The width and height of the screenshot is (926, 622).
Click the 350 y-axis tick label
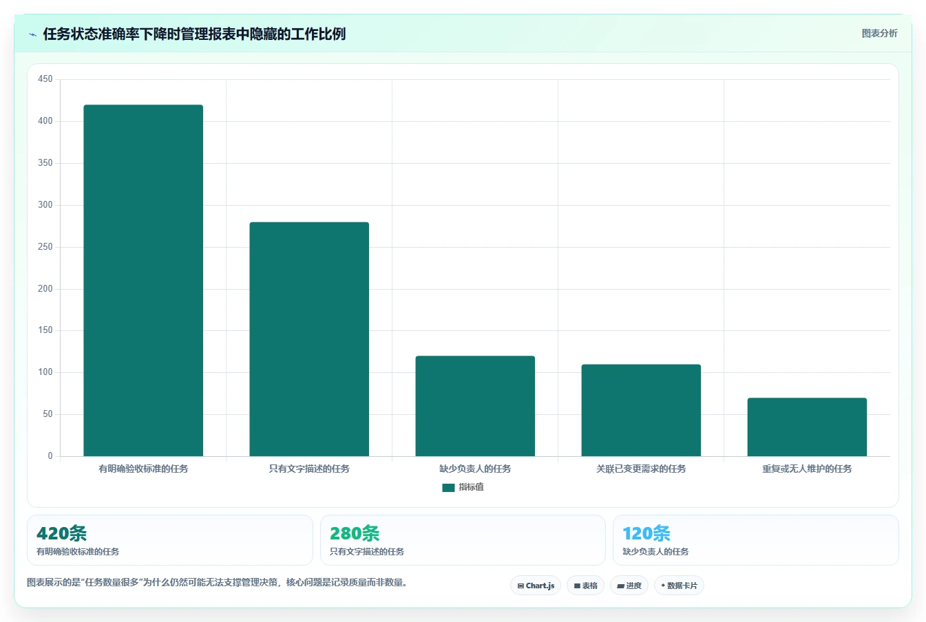(x=45, y=163)
